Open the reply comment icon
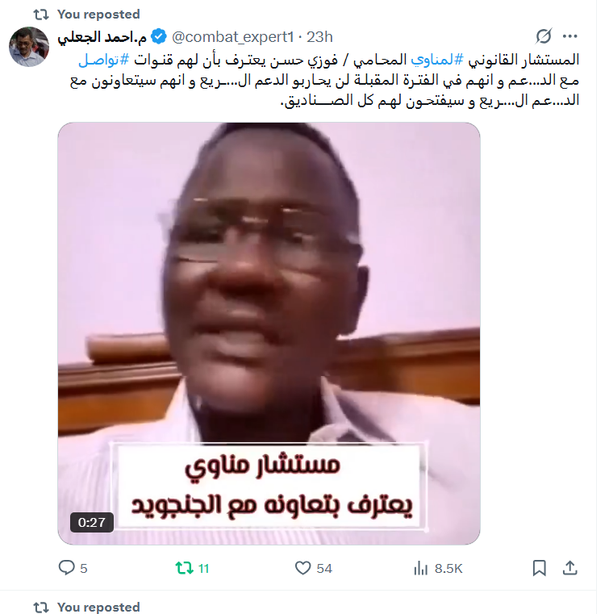 pyautogui.click(x=66, y=567)
